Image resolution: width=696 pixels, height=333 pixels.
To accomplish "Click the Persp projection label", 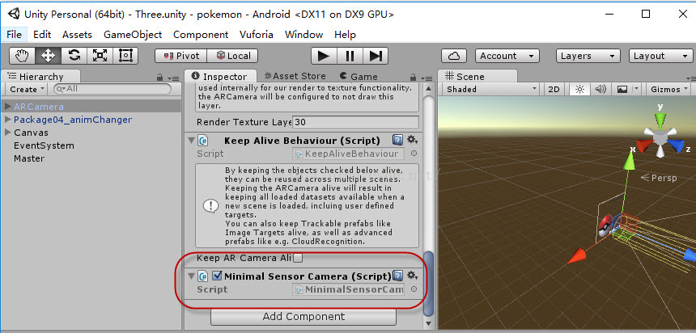I will tap(659, 178).
